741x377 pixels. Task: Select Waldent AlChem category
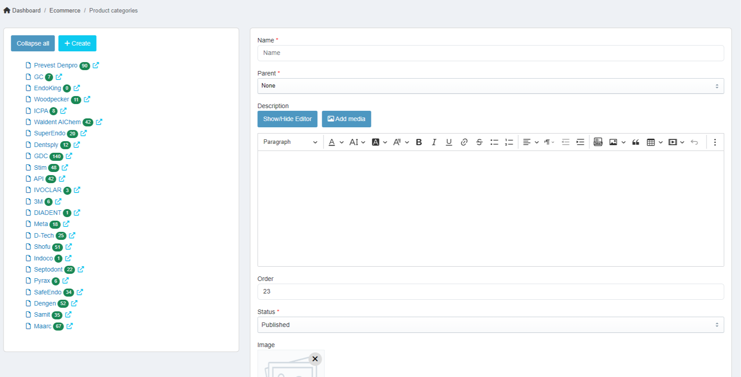57,122
